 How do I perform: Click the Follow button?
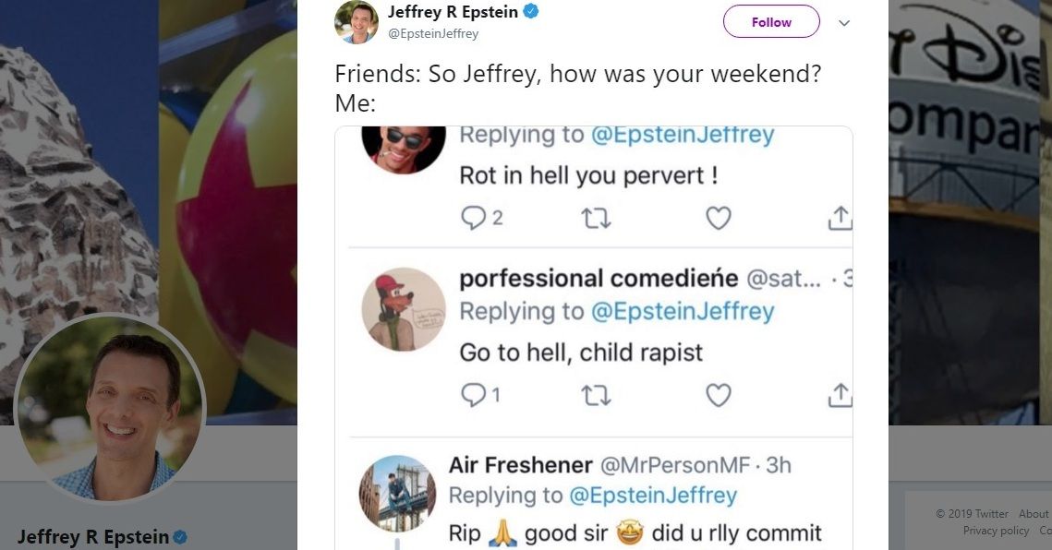[x=770, y=22]
